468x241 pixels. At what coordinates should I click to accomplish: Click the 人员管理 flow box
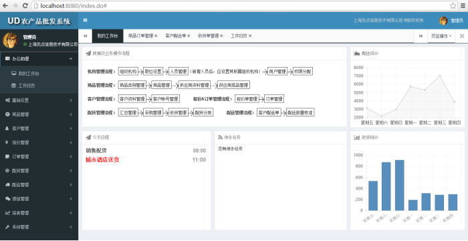[x=179, y=72]
